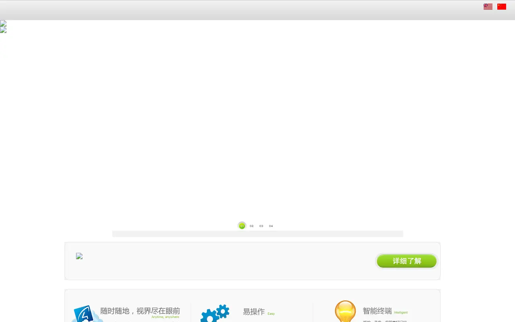Go to slide 02 of the carousel
Image resolution: width=515 pixels, height=322 pixels.
coord(251,226)
